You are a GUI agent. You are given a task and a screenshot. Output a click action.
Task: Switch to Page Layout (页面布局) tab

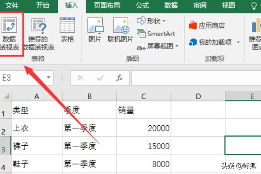point(107,6)
